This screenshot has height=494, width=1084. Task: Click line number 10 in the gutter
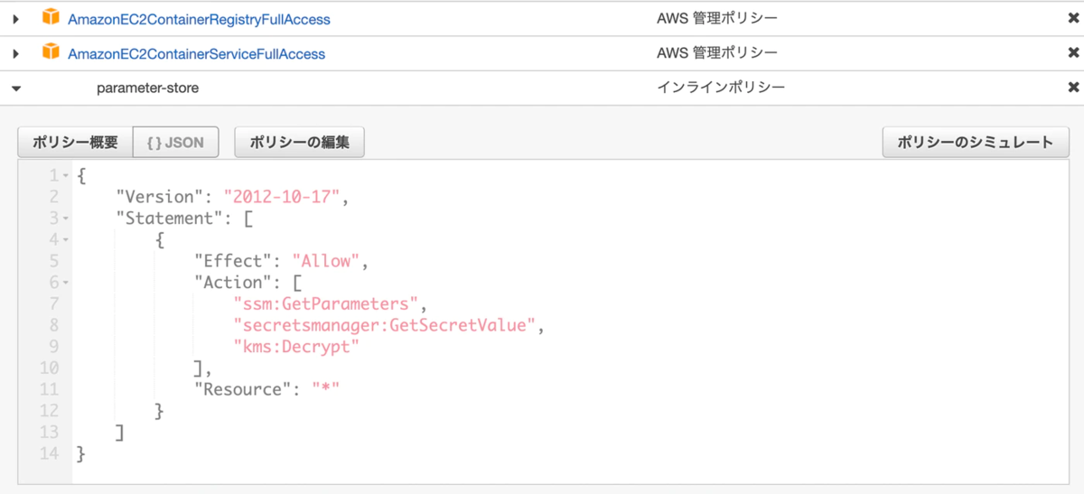50,368
